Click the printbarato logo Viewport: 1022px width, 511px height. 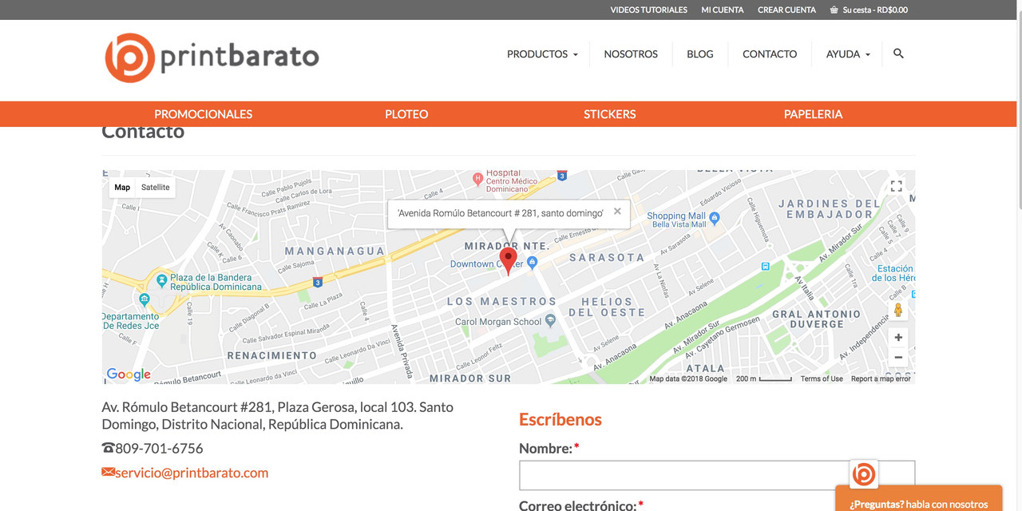212,57
